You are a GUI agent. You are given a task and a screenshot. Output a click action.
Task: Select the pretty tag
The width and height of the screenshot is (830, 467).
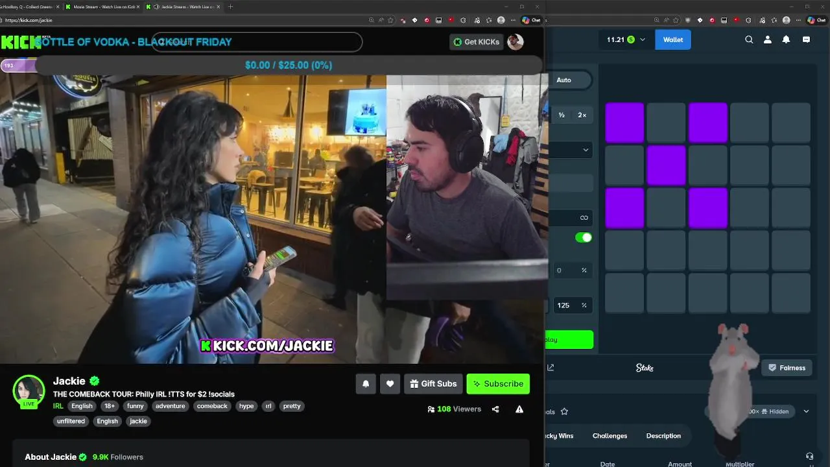[292, 406]
